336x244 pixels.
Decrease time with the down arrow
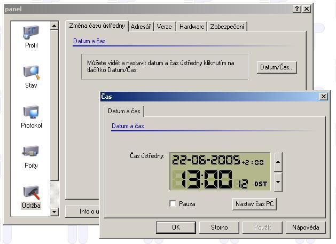tap(278, 182)
